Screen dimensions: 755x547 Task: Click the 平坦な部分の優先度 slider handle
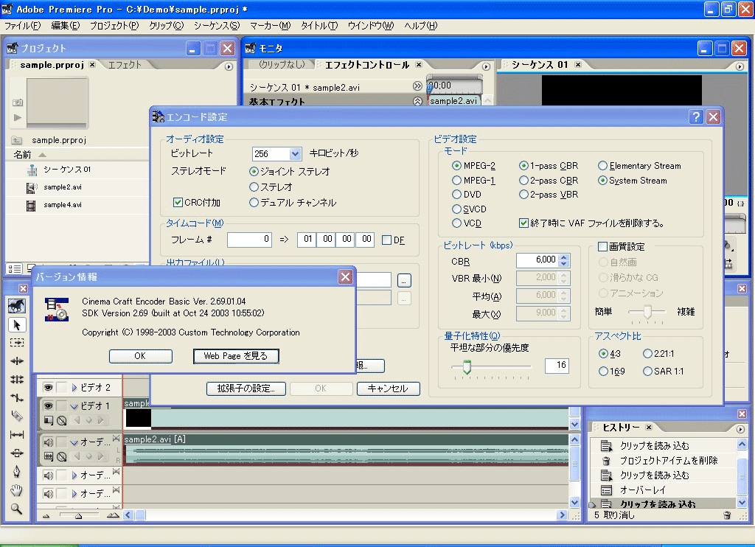pyautogui.click(x=467, y=367)
